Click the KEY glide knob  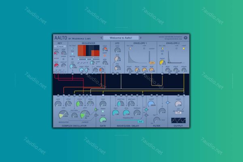pos(64,53)
